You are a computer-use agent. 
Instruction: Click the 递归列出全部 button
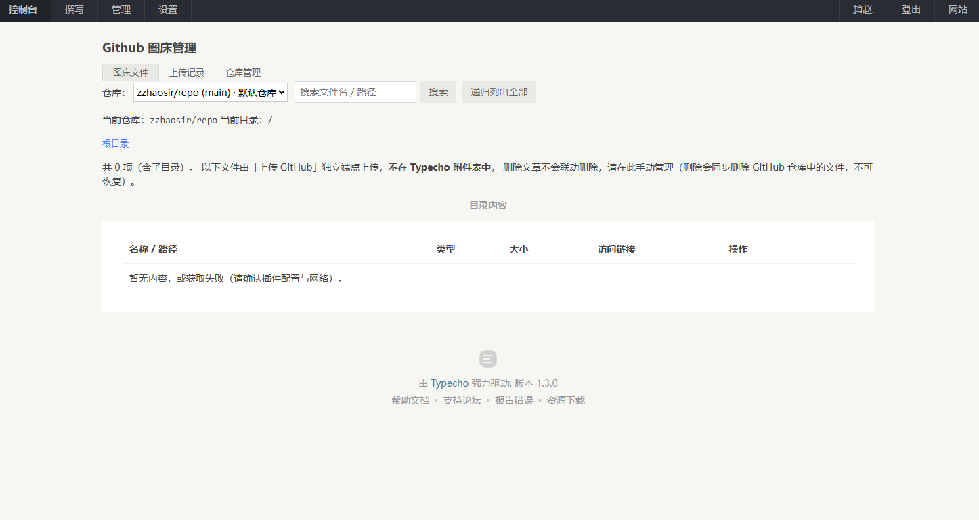pyautogui.click(x=499, y=92)
